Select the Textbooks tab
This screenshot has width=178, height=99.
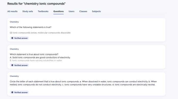coord(43,11)
